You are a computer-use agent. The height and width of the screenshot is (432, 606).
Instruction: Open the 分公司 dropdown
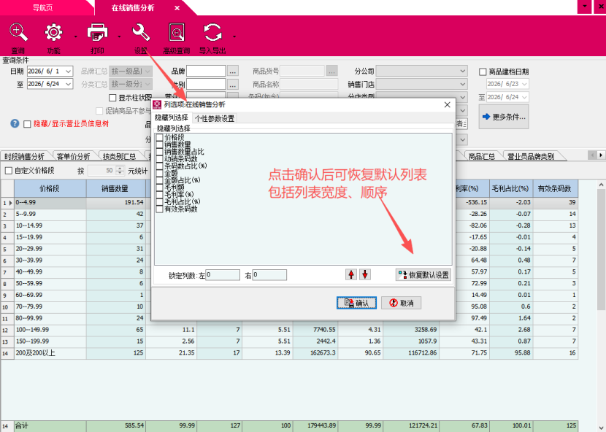point(422,71)
